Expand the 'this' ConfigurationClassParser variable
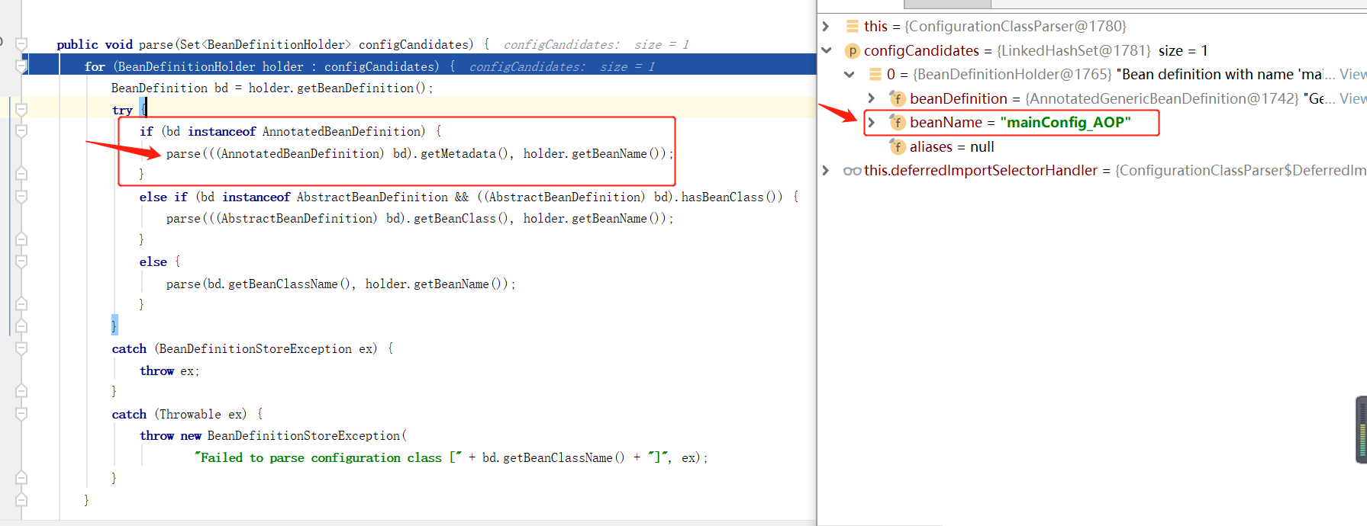 pyautogui.click(x=826, y=27)
